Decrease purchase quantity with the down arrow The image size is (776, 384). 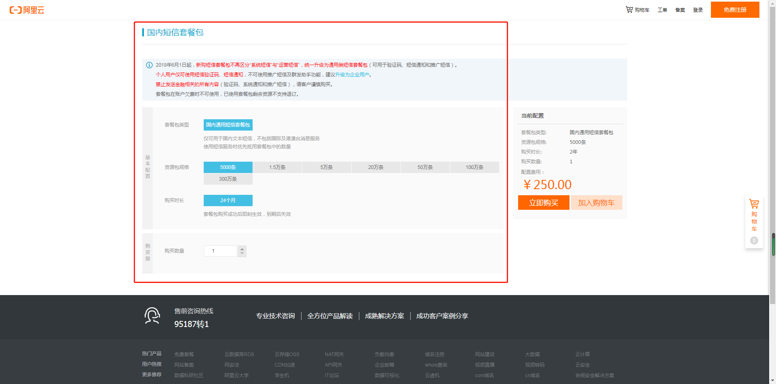(x=242, y=254)
